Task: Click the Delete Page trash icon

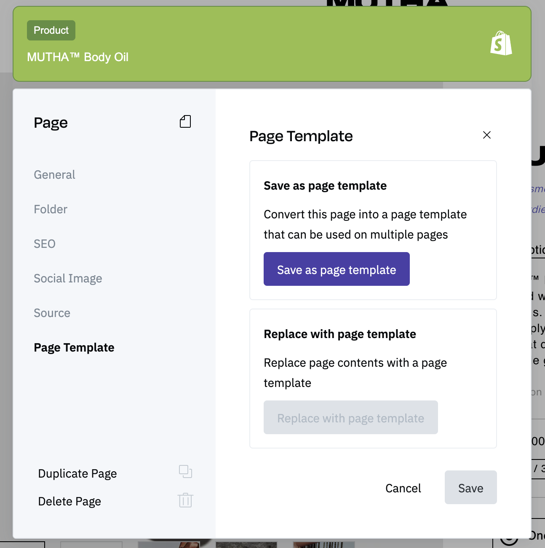Action: (185, 500)
